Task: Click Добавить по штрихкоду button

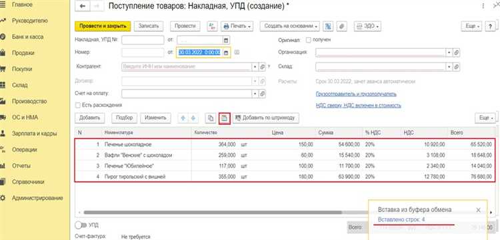Action: pyautogui.click(x=266, y=118)
